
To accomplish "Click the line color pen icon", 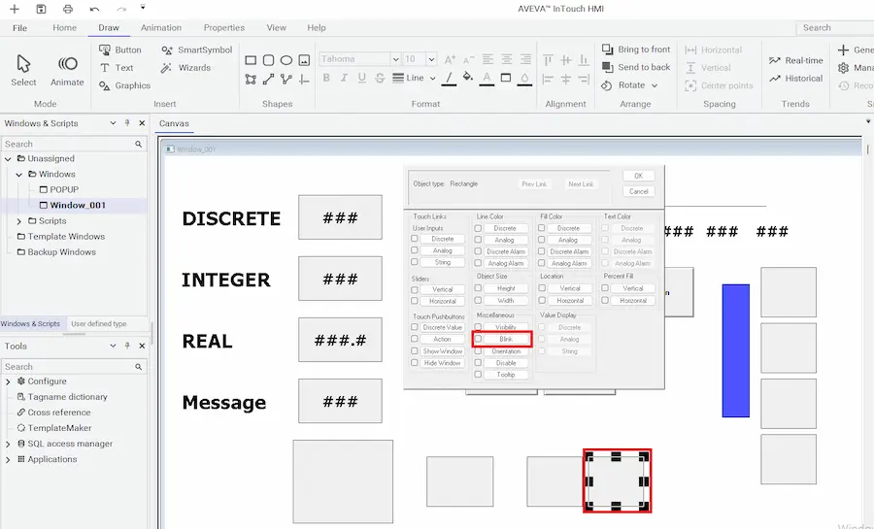I will coord(450,79).
